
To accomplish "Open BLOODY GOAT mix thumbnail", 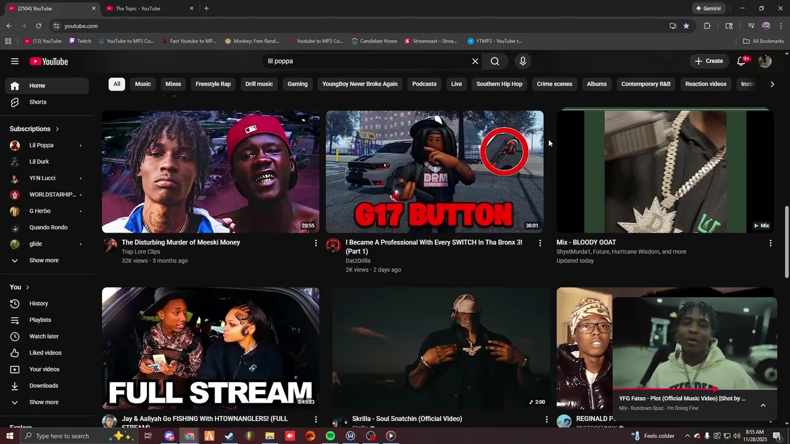I will [665, 171].
